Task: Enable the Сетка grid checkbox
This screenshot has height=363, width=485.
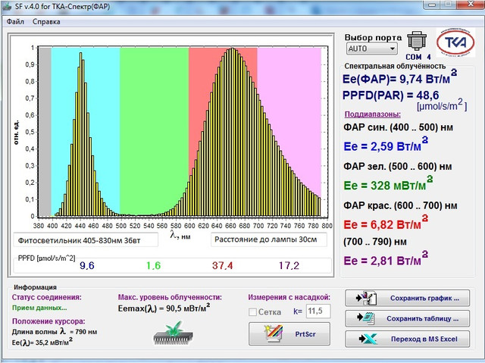Action: pyautogui.click(x=254, y=311)
